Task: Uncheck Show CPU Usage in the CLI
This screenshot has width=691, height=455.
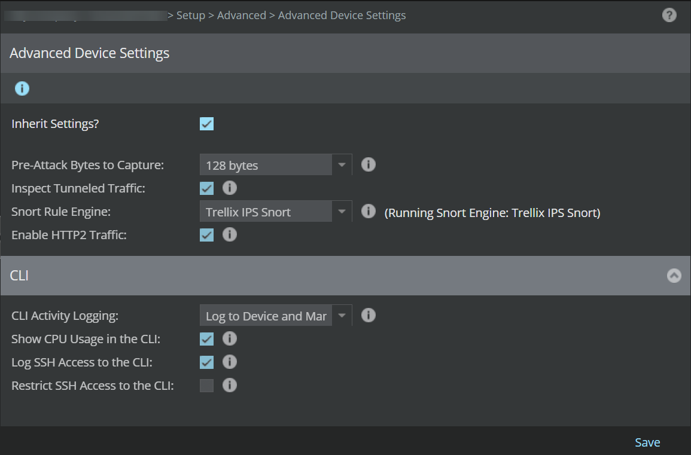Action: 206,339
